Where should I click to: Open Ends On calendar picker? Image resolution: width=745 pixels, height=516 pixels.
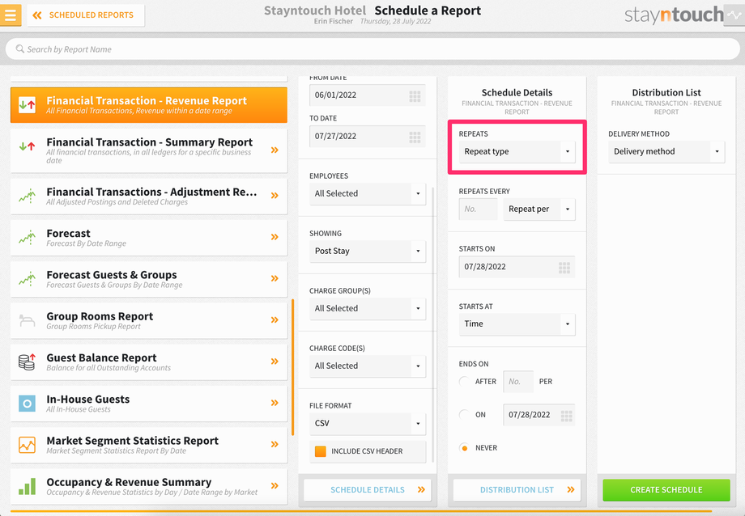coord(566,416)
